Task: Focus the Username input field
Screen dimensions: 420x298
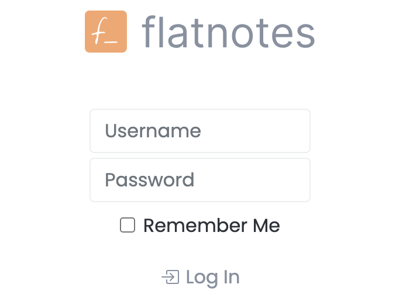Action: [199, 131]
